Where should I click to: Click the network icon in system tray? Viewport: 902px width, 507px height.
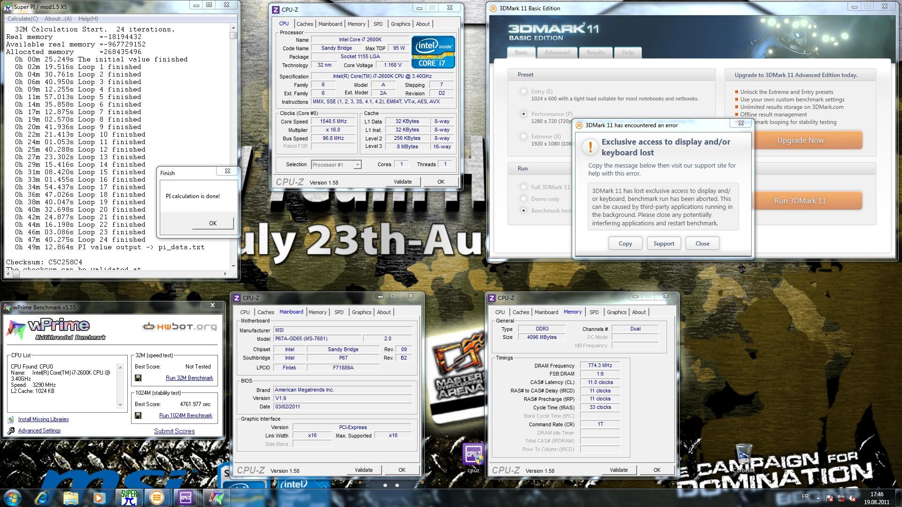coord(840,498)
